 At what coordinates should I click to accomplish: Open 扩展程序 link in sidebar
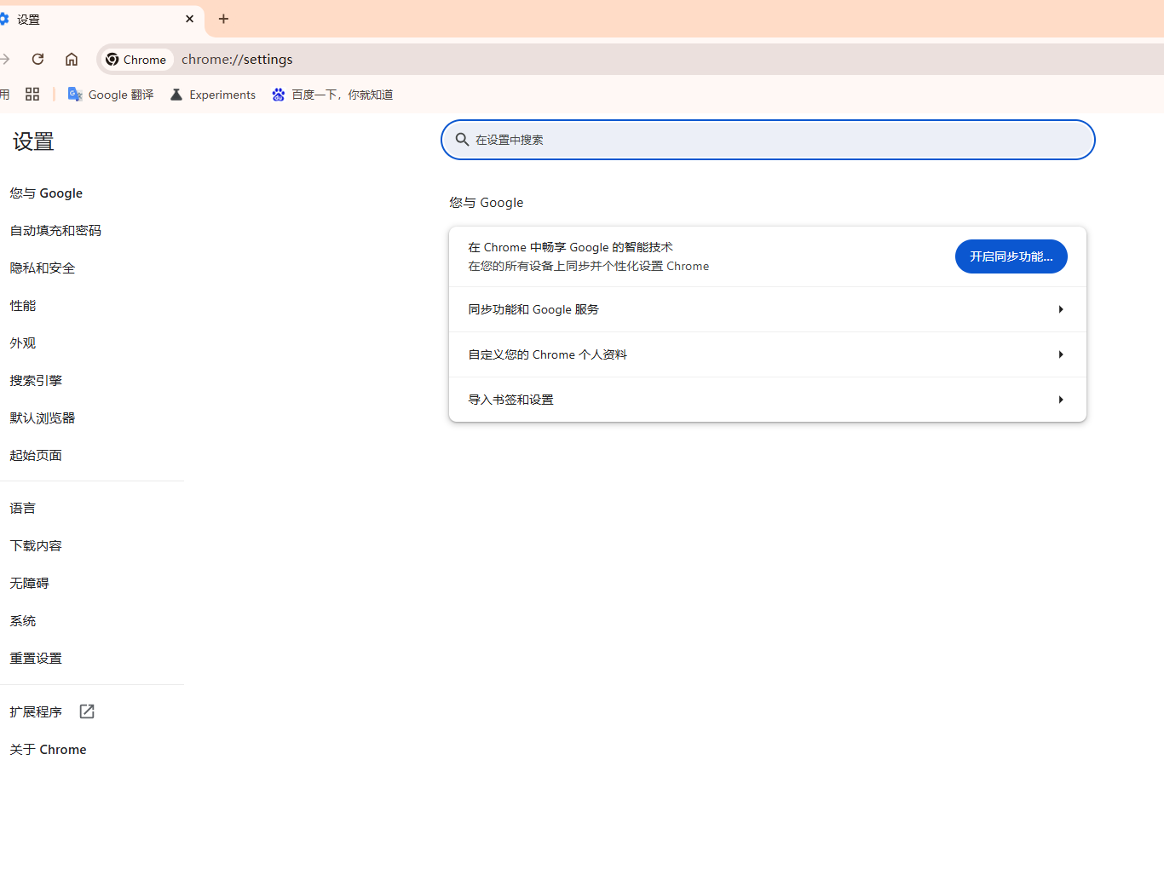point(36,712)
